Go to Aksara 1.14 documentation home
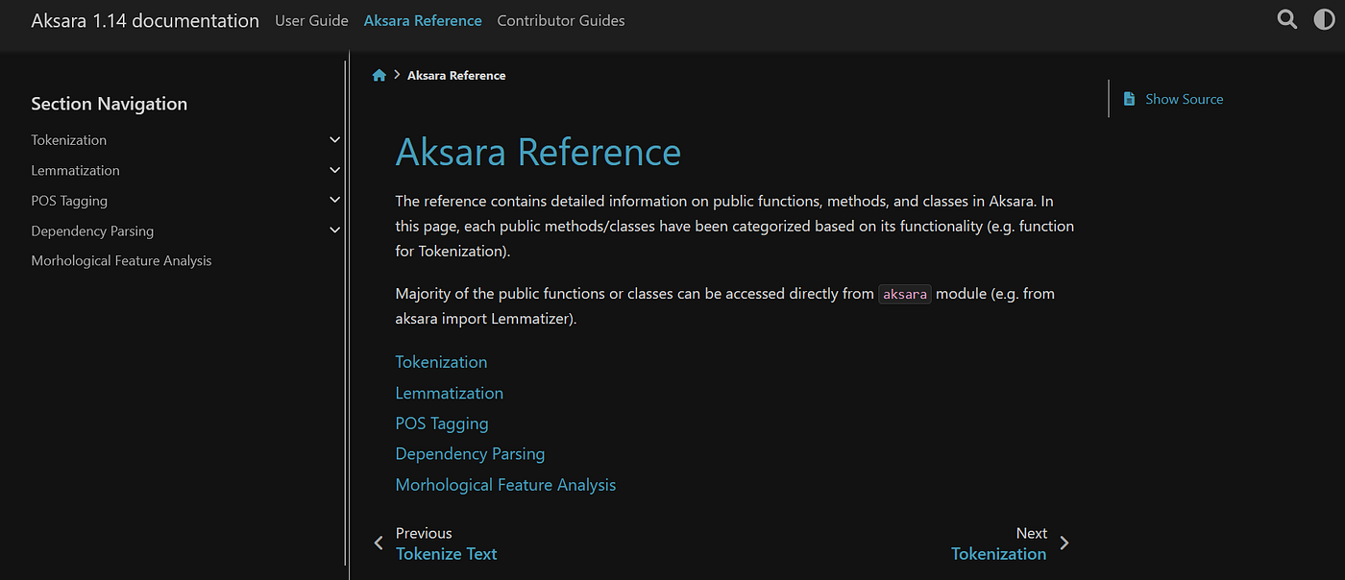The width and height of the screenshot is (1345, 580). [145, 20]
